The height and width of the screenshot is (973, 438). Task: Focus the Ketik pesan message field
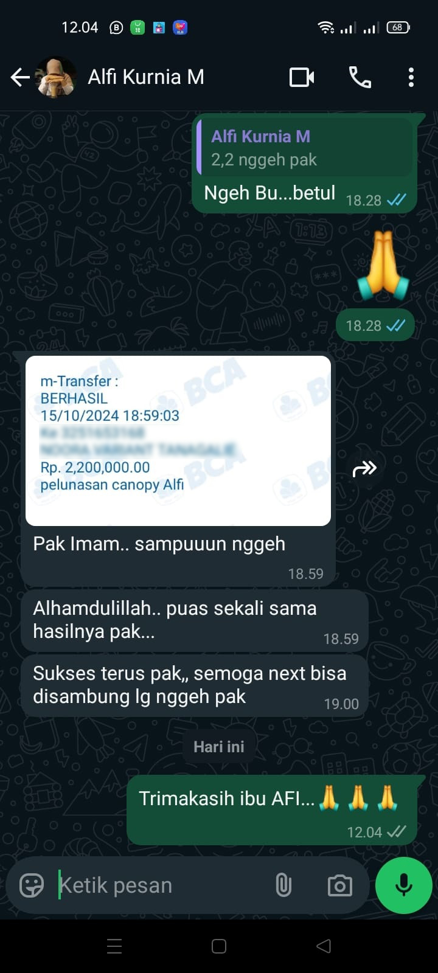(158, 885)
